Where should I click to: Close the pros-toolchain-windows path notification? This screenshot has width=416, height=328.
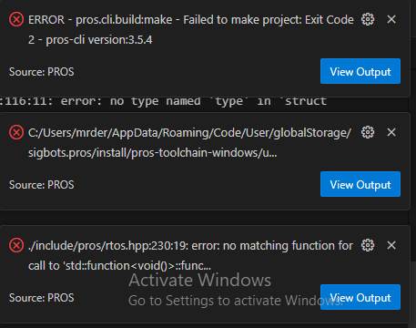tap(391, 132)
